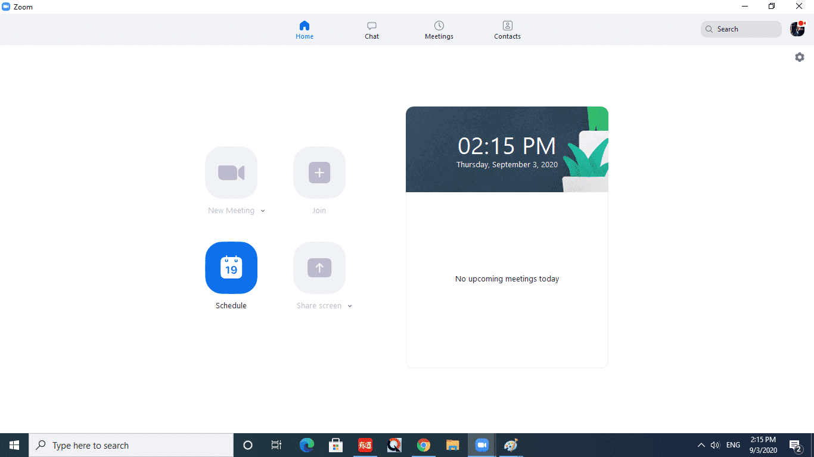Switch to the Chat tab

[372, 30]
